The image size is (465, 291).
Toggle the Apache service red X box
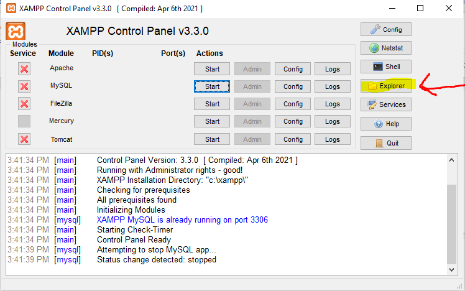pos(24,69)
